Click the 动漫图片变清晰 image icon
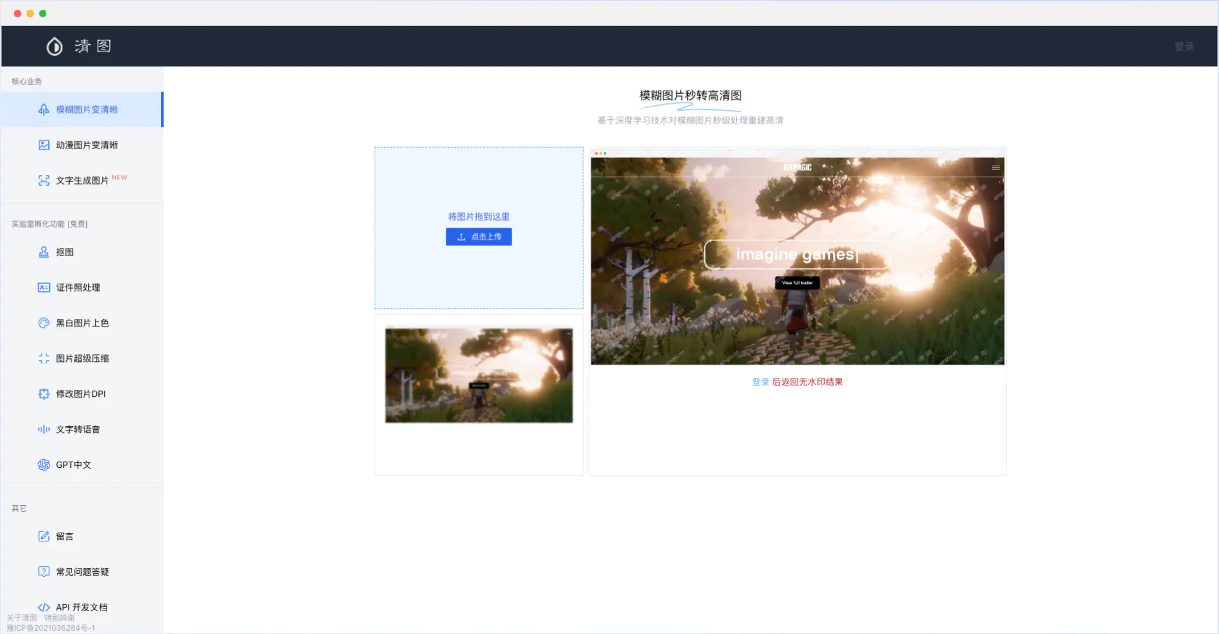This screenshot has width=1219, height=634. [x=44, y=145]
